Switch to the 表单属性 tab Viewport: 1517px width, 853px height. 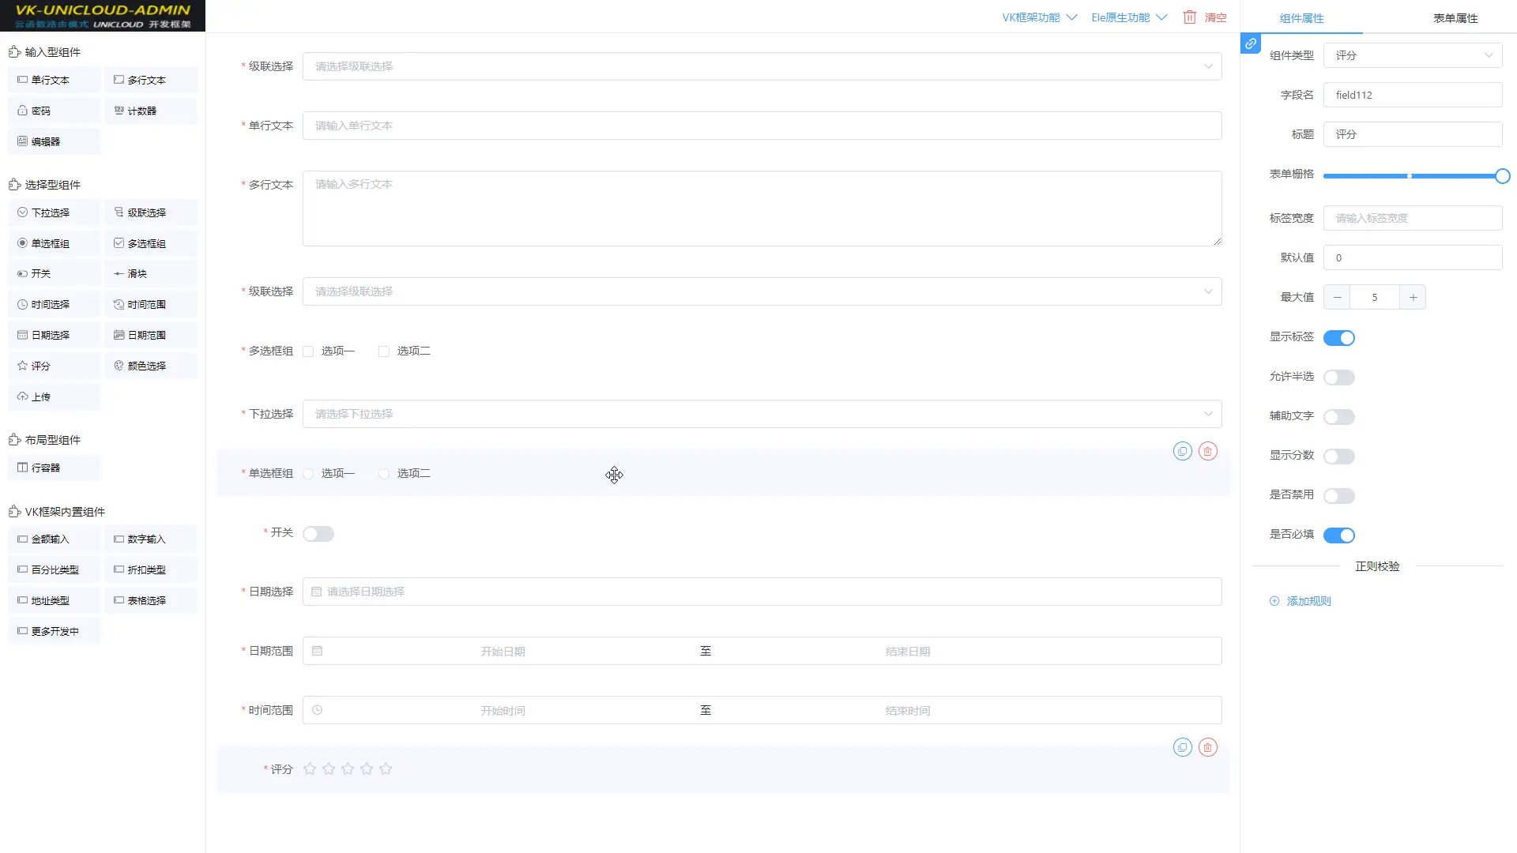click(x=1455, y=18)
